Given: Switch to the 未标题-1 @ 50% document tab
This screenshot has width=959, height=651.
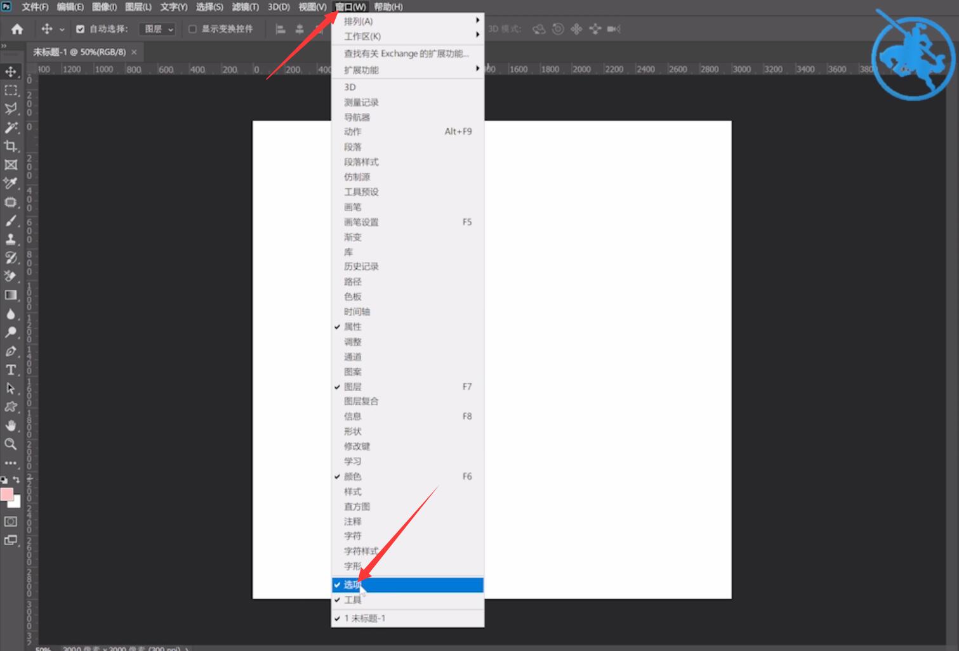Looking at the screenshot, I should pos(79,52).
